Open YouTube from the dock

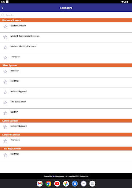click(57, 184)
